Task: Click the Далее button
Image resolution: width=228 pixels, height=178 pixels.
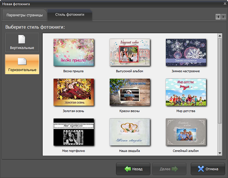Action: pos(169,169)
